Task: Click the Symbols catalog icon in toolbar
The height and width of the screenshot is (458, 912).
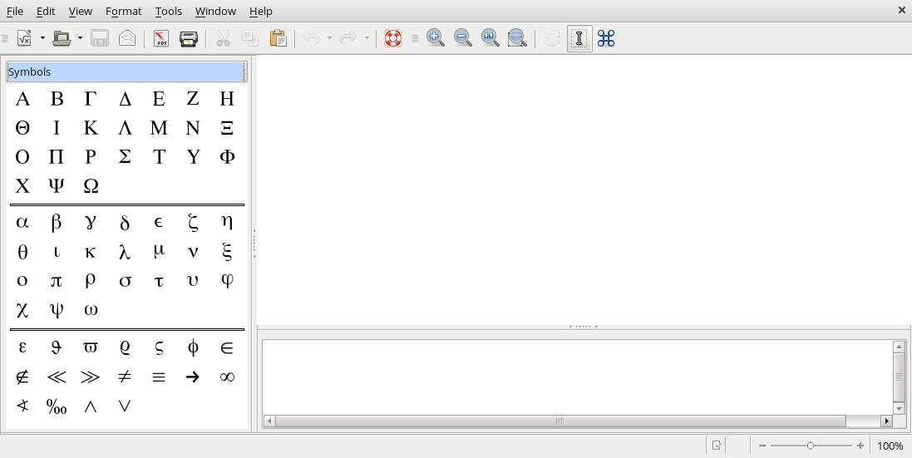Action: [x=606, y=38]
